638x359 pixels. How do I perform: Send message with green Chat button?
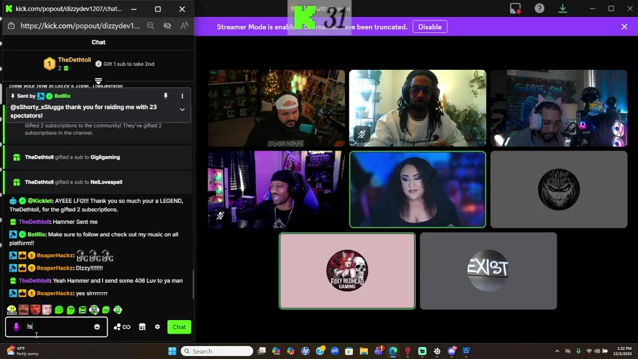(x=179, y=327)
